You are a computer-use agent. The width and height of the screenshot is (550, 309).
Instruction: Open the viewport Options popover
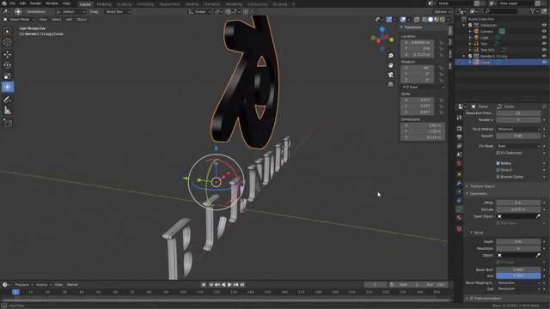442,11
